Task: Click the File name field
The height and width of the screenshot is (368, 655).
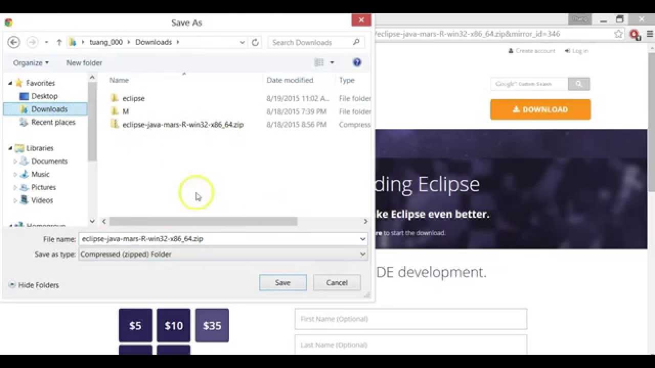Action: [219, 239]
